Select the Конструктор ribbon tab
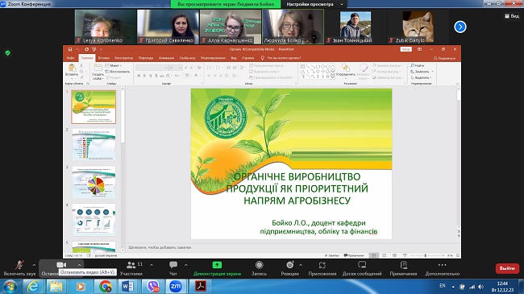The height and width of the screenshot is (294, 524). (123, 58)
